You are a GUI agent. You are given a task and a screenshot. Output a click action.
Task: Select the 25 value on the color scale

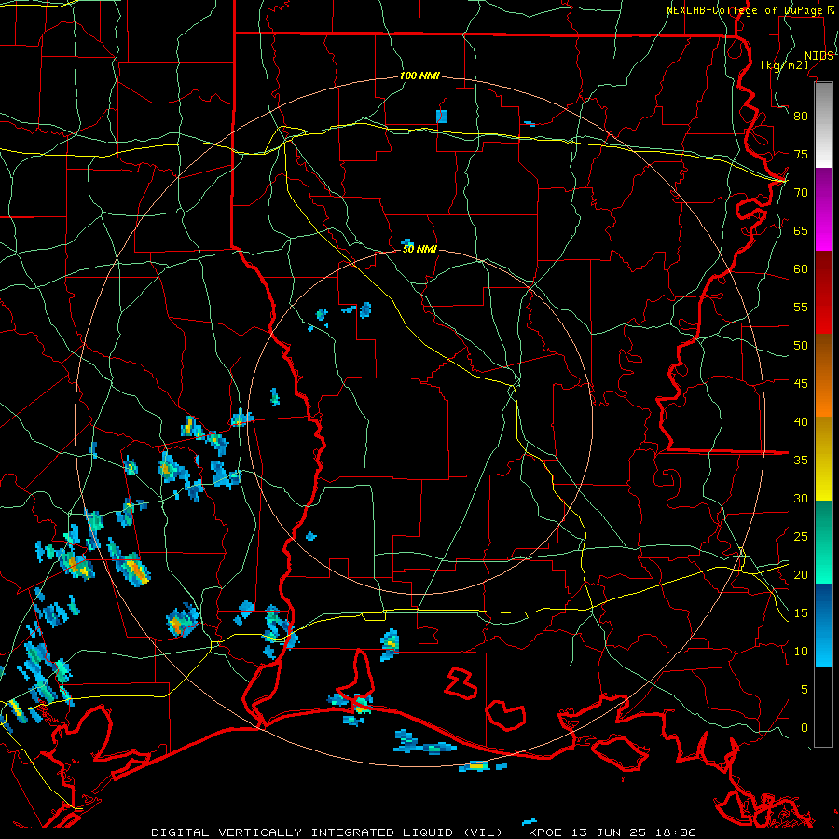(x=801, y=537)
